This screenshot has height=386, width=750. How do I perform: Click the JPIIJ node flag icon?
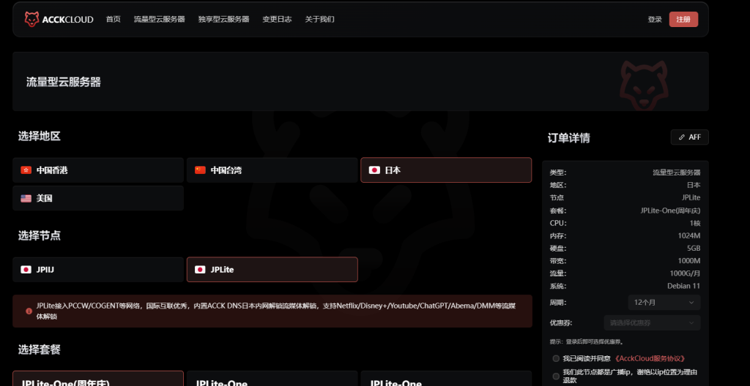click(26, 270)
